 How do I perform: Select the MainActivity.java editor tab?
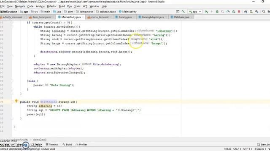tap(71, 17)
